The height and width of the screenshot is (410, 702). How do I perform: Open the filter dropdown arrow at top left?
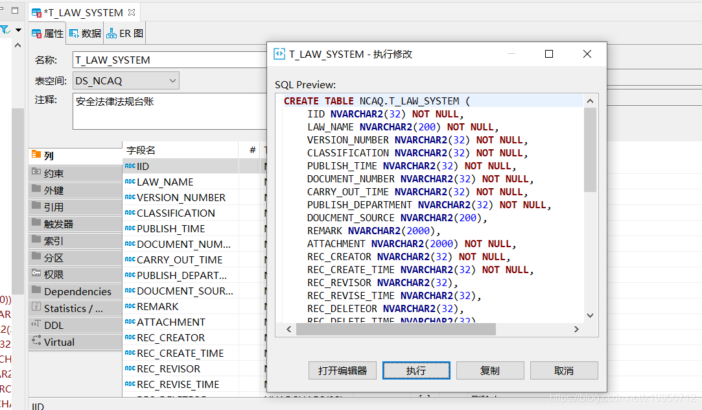(18, 30)
